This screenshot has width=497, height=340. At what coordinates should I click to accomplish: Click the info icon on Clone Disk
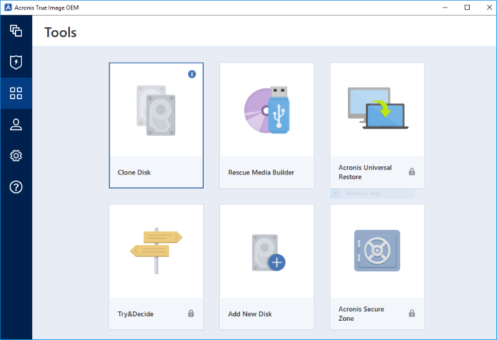(x=192, y=74)
